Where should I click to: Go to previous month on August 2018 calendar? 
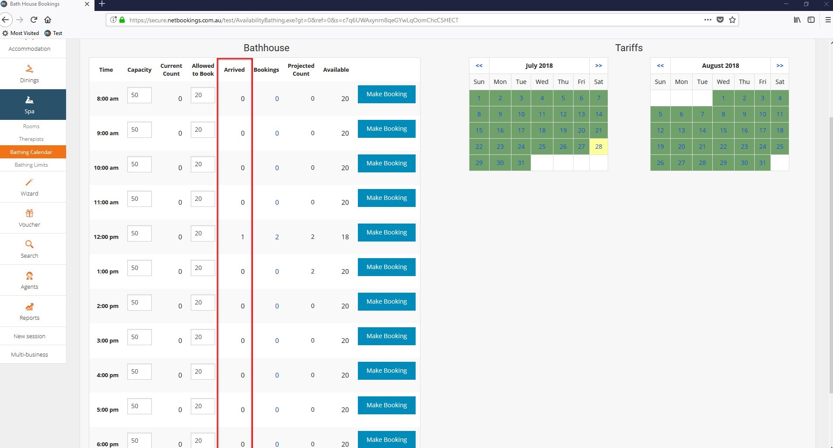[660, 66]
